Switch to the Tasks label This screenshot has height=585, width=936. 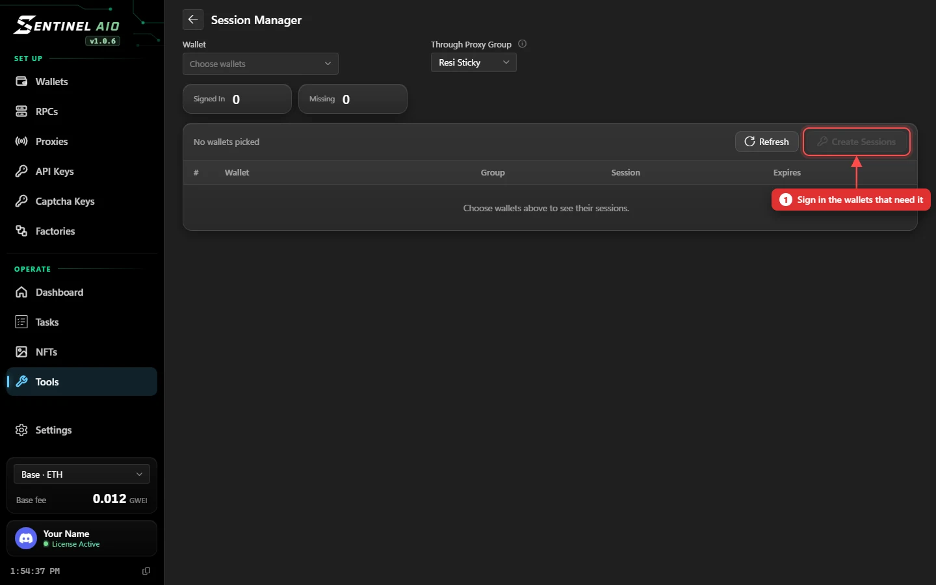47,322
